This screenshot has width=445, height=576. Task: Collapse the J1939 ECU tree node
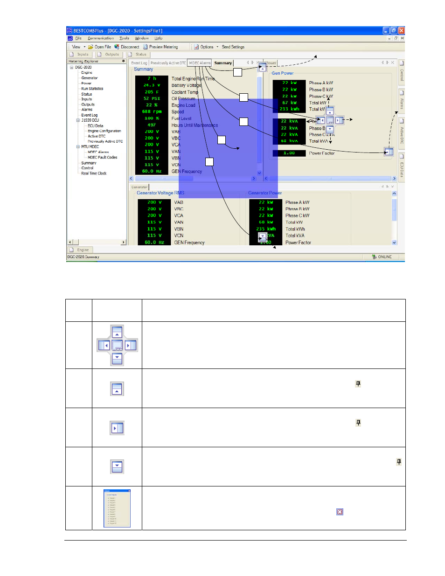[x=78, y=120]
